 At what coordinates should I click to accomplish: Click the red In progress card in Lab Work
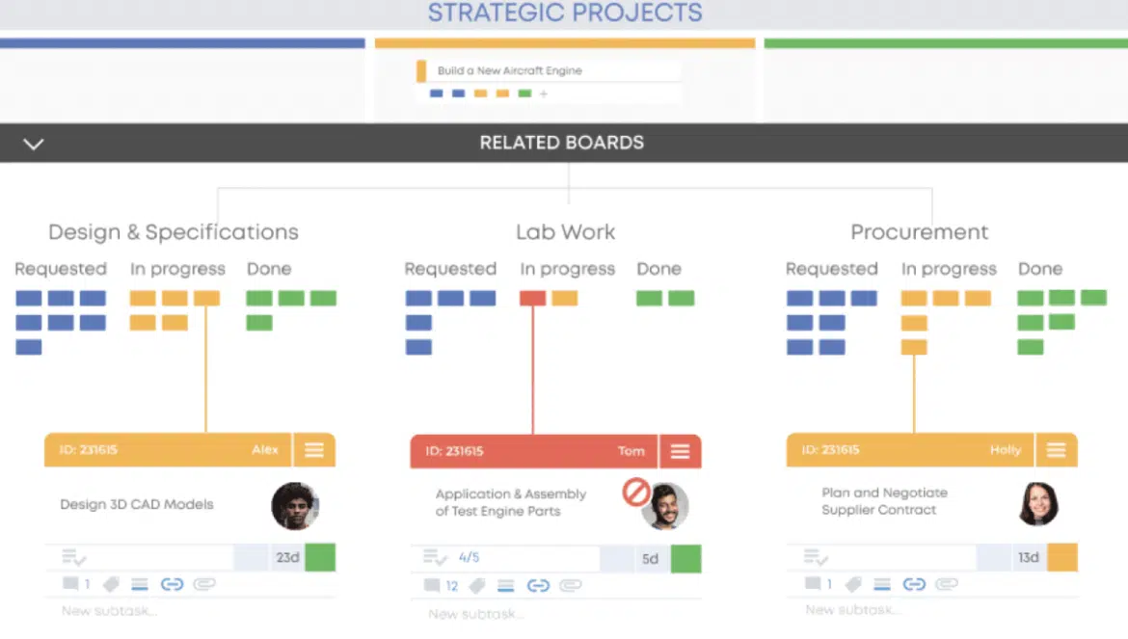point(532,299)
